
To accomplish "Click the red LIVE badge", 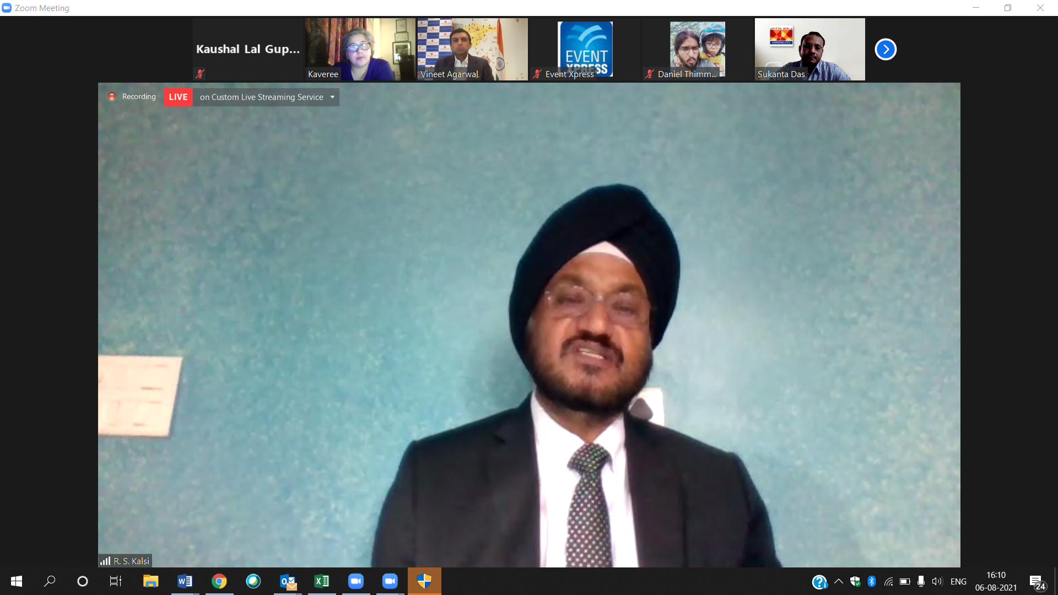I will [x=178, y=97].
